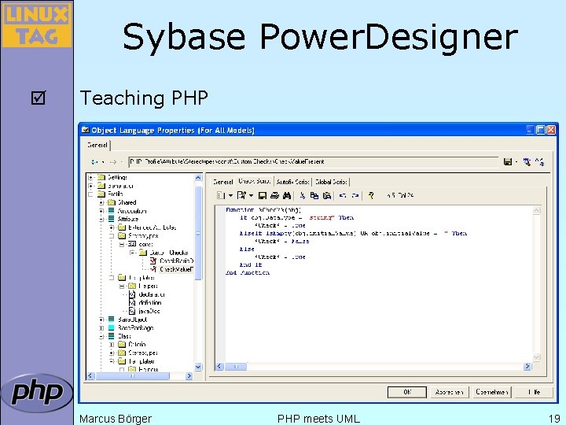Open the dropdown arrow beside edit-with icon
The width and height of the screenshot is (566, 425).
(x=251, y=195)
